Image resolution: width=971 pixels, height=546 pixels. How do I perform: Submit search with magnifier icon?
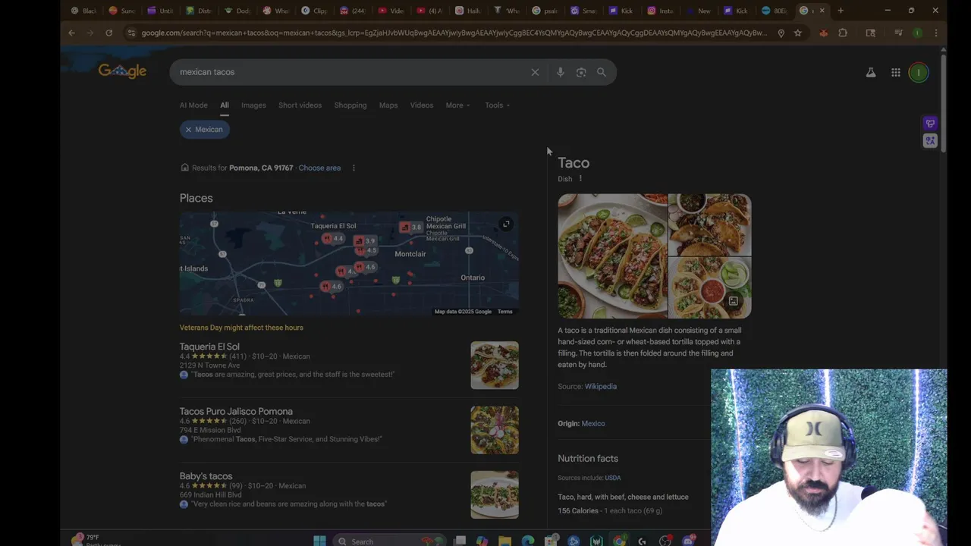click(602, 72)
